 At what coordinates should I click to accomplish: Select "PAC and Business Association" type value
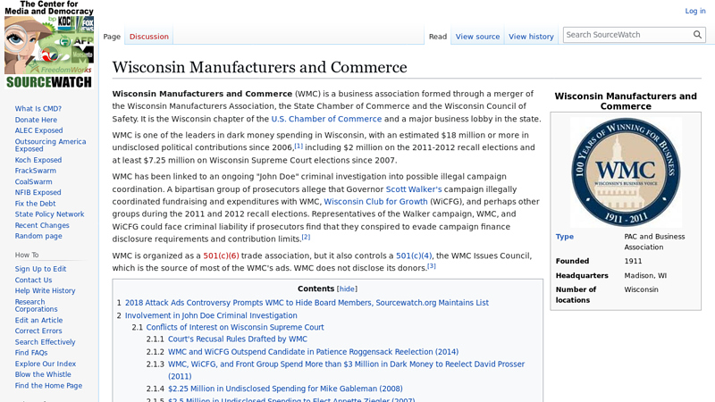(x=654, y=242)
